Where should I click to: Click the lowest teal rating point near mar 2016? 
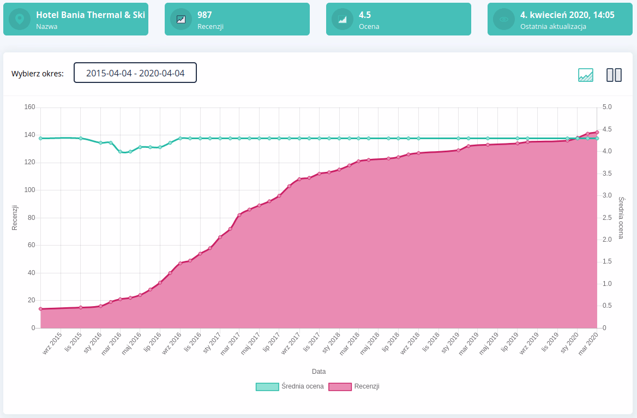click(121, 151)
